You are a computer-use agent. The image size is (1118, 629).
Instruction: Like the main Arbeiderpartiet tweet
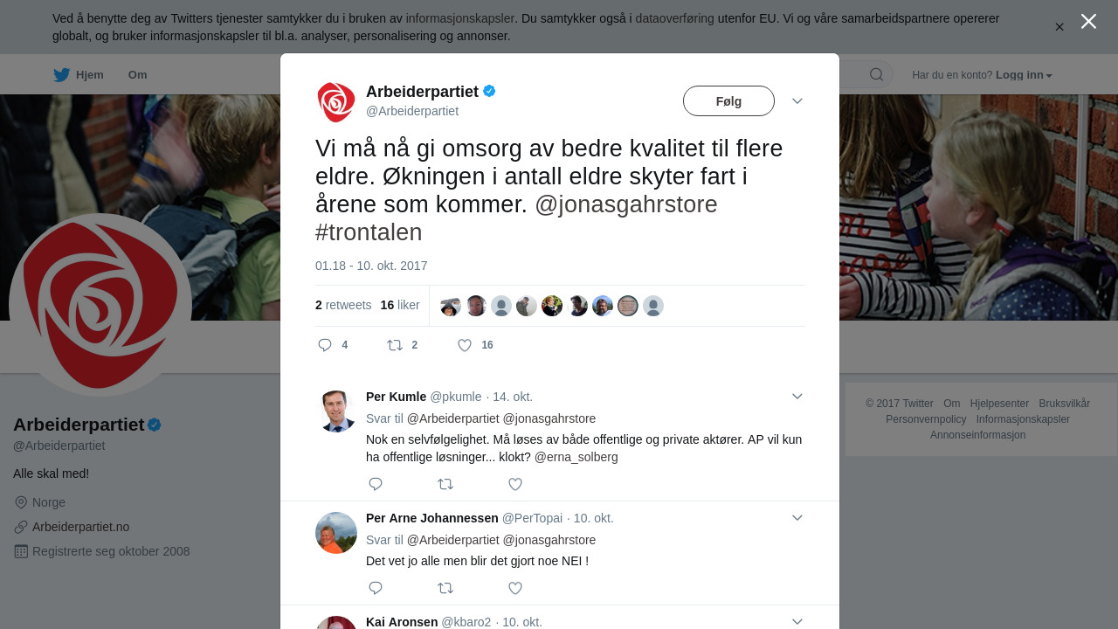point(465,345)
